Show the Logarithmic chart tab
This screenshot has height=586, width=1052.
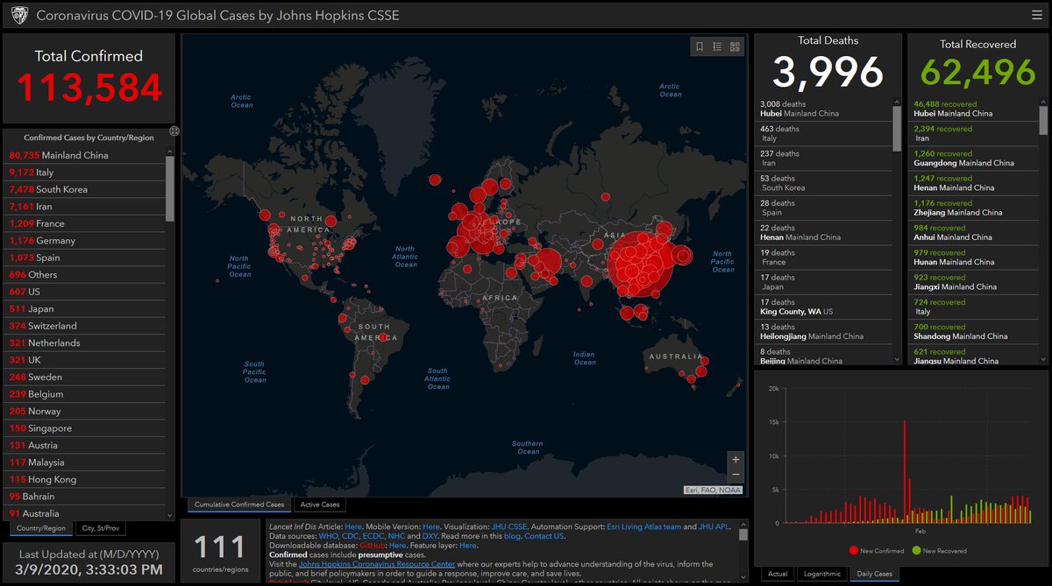click(822, 574)
